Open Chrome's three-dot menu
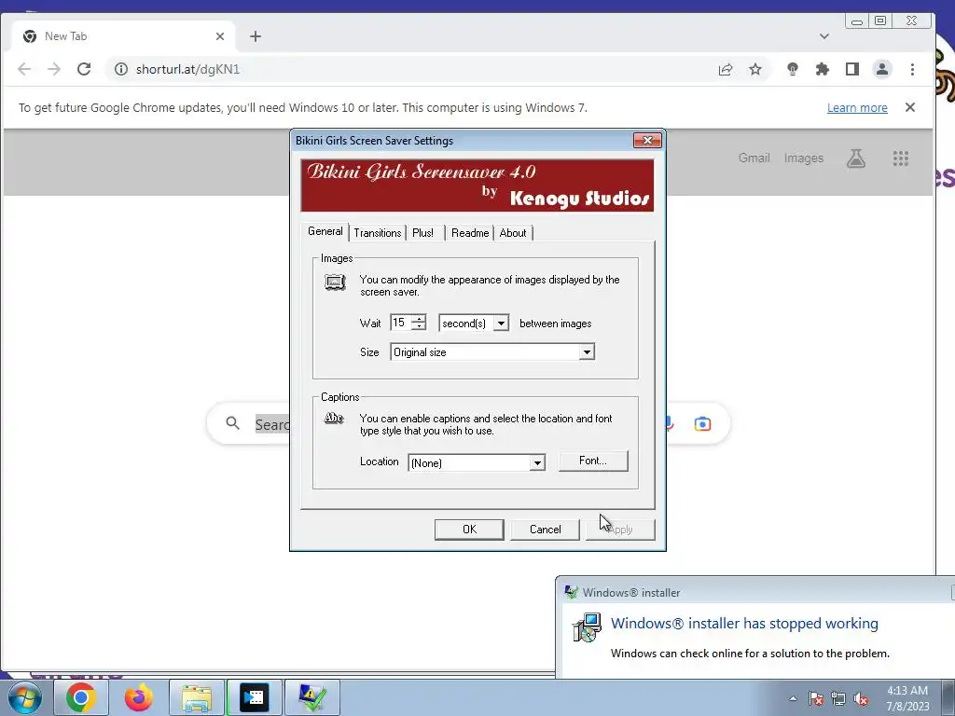 click(912, 69)
